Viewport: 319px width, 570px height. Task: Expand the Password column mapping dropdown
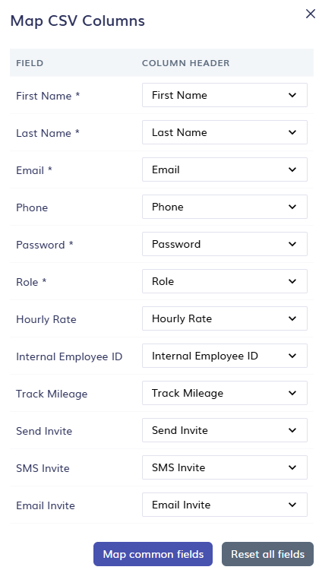tap(225, 244)
